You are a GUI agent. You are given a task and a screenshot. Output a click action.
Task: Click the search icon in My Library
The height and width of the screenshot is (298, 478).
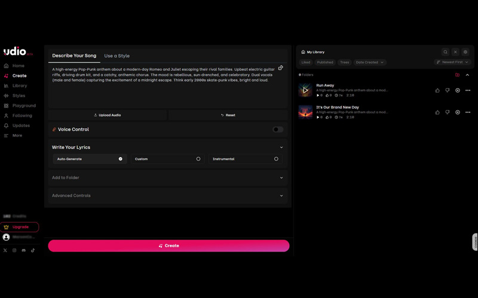445,52
